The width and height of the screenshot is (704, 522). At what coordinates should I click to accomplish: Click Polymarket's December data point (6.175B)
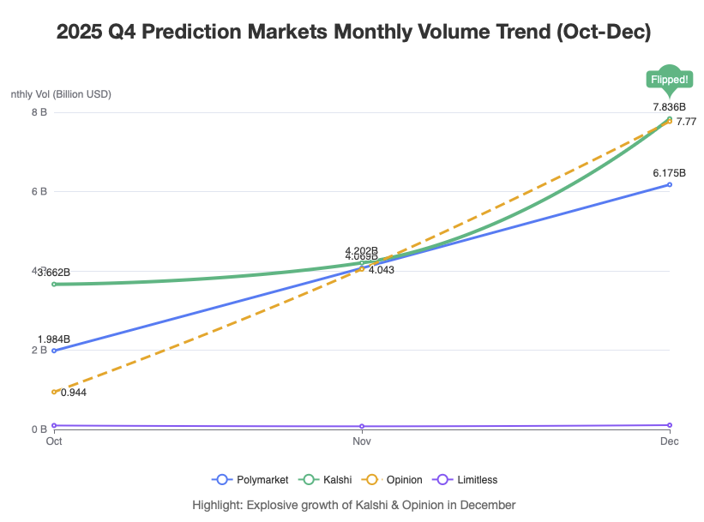coord(669,184)
